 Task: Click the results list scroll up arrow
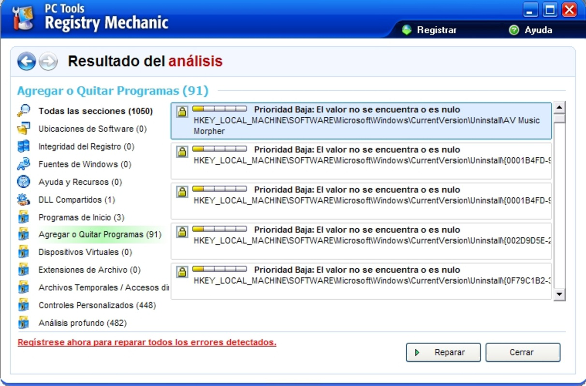559,108
